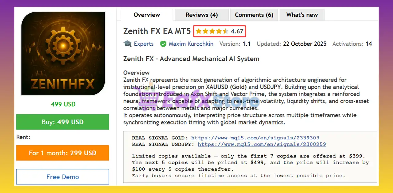Click the green Buy: 499 USD button
Screen dimensions: 393x193
point(63,122)
